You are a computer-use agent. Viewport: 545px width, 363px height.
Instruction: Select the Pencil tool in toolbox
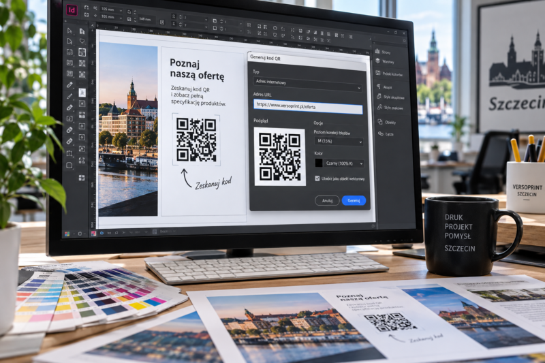[69, 84]
